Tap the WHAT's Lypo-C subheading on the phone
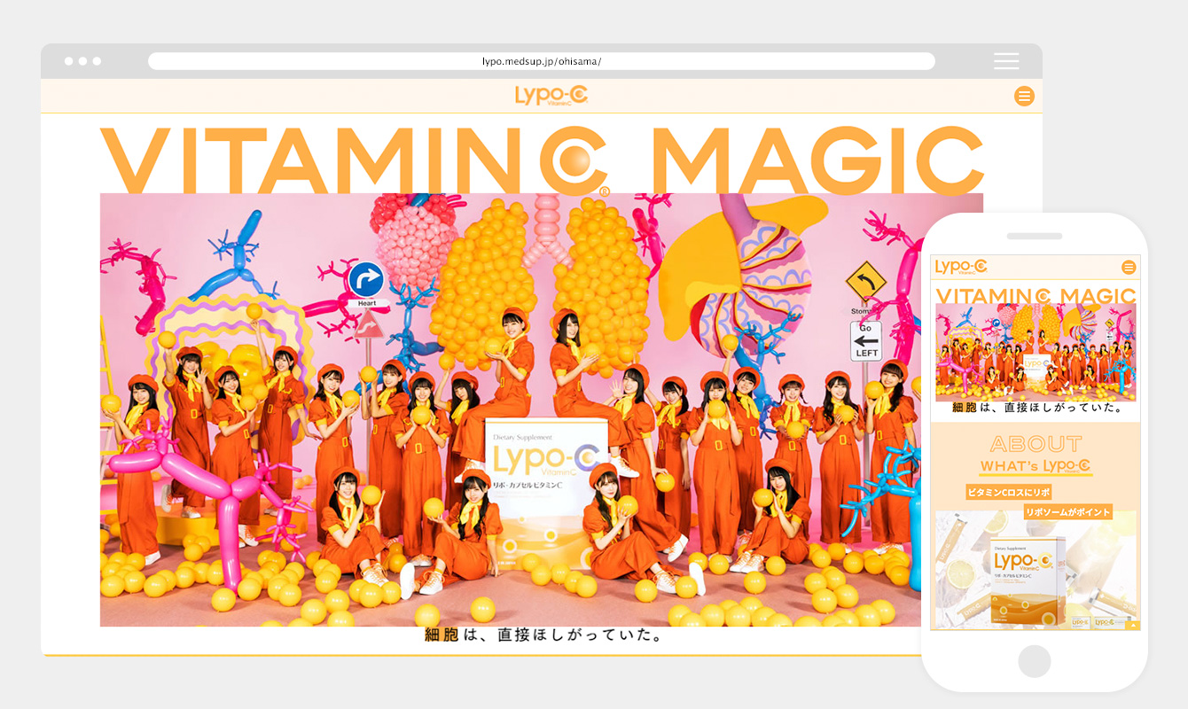Viewport: 1188px width, 709px height. click(x=1036, y=466)
